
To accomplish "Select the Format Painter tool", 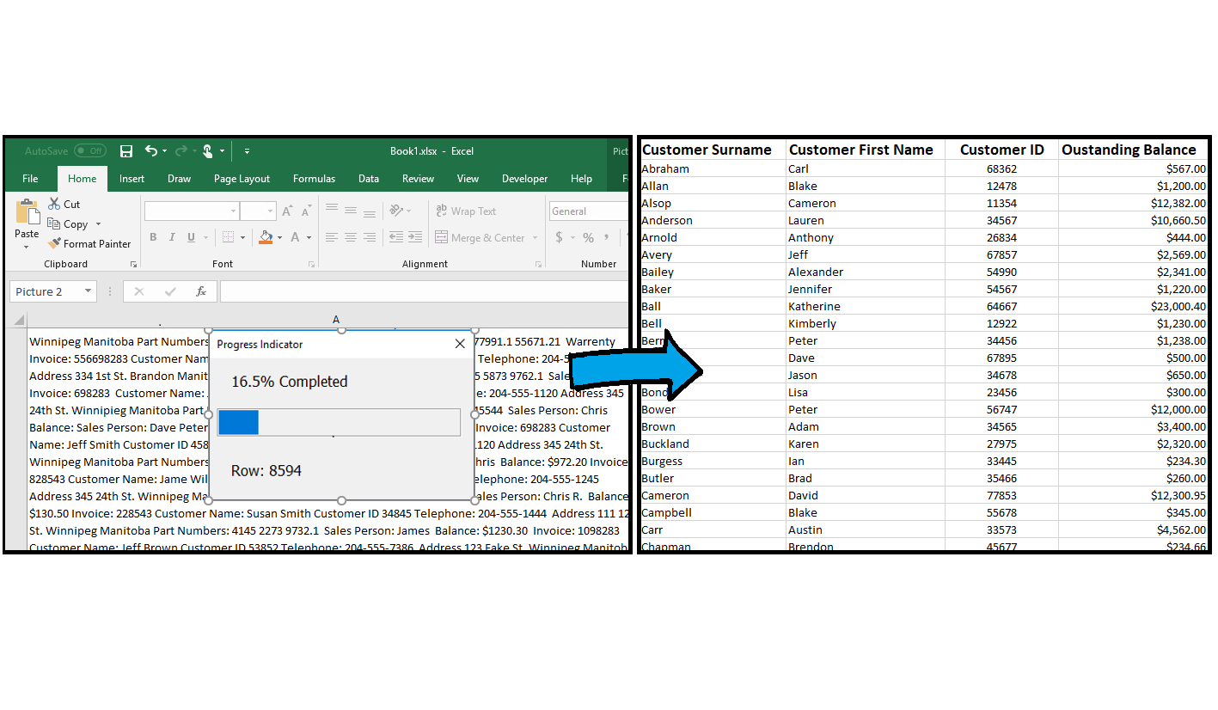I will (89, 243).
